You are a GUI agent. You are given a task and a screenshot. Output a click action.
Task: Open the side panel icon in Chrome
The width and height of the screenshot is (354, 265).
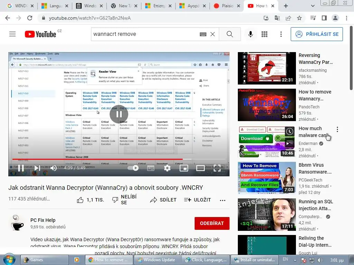tap(324, 18)
